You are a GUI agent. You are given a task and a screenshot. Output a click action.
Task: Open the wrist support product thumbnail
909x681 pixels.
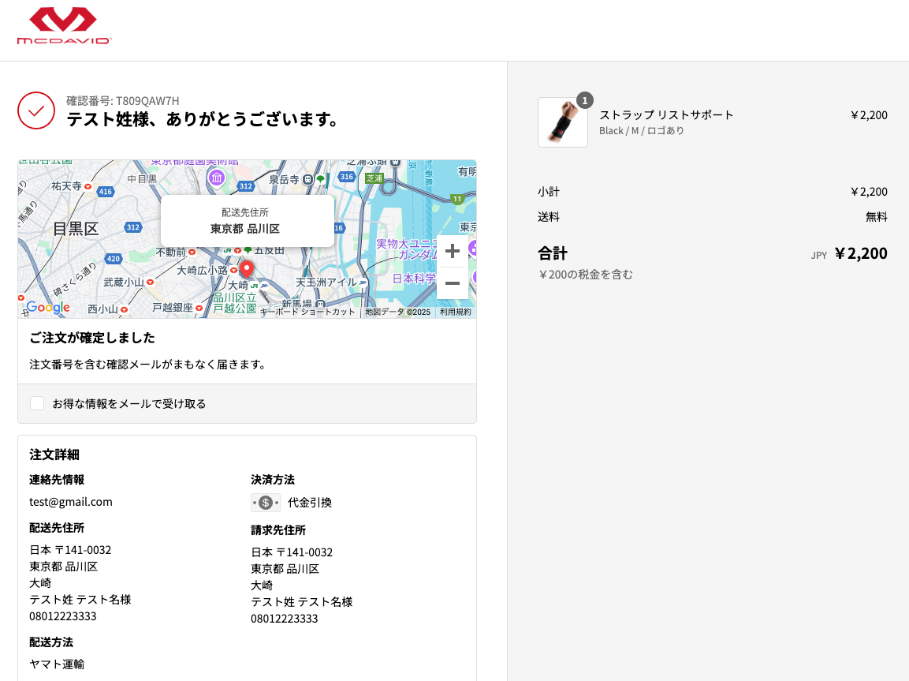tap(562, 122)
